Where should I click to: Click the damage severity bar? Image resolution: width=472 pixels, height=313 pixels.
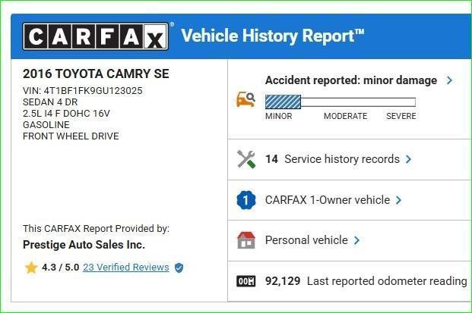coord(340,102)
